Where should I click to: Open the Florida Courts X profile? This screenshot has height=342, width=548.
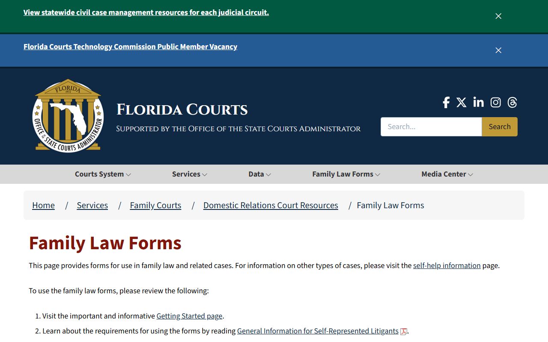click(462, 103)
